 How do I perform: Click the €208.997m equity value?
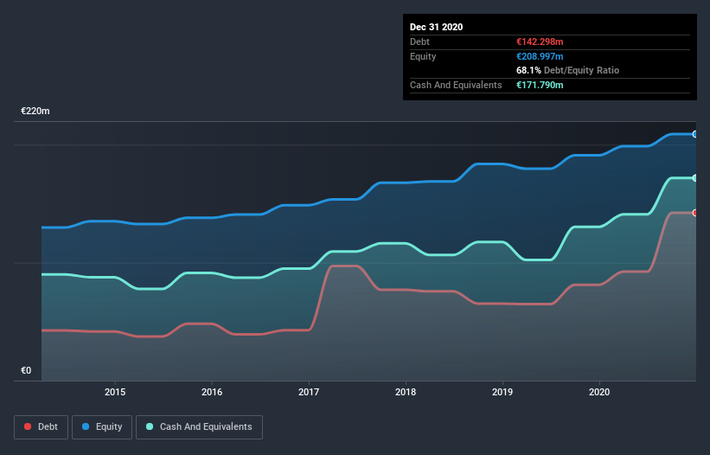click(x=540, y=56)
